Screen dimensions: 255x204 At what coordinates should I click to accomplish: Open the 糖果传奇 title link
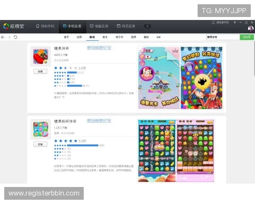point(62,48)
